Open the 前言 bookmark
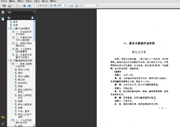The width and height of the screenshot is (180, 127). 15,22
